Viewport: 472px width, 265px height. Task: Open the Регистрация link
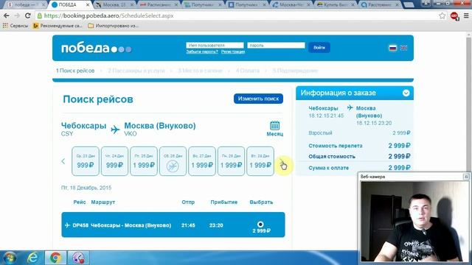(233, 52)
